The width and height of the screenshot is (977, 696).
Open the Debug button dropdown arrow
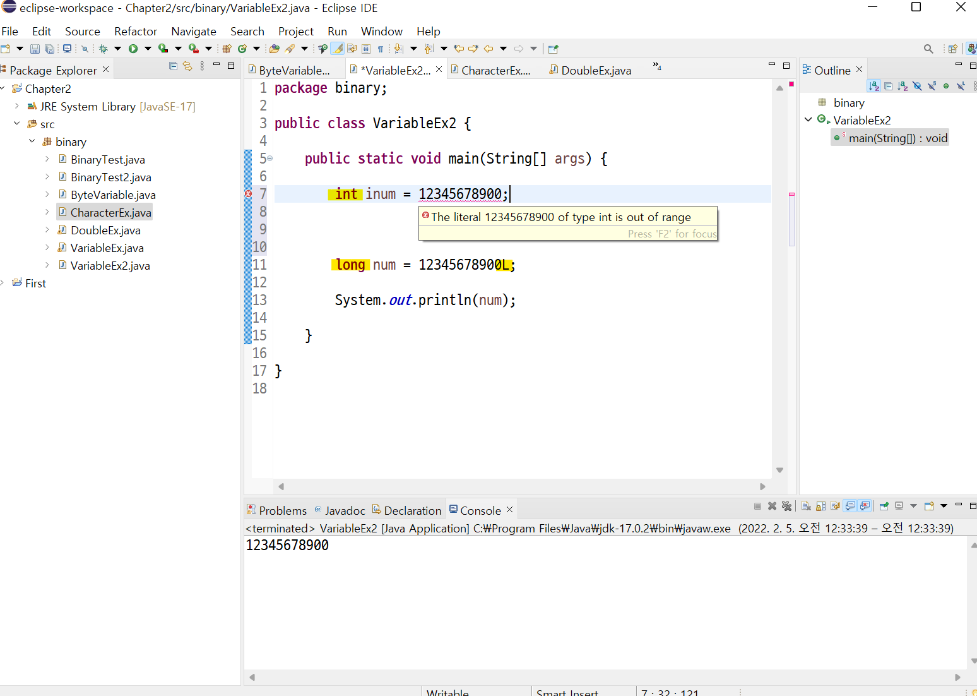117,49
